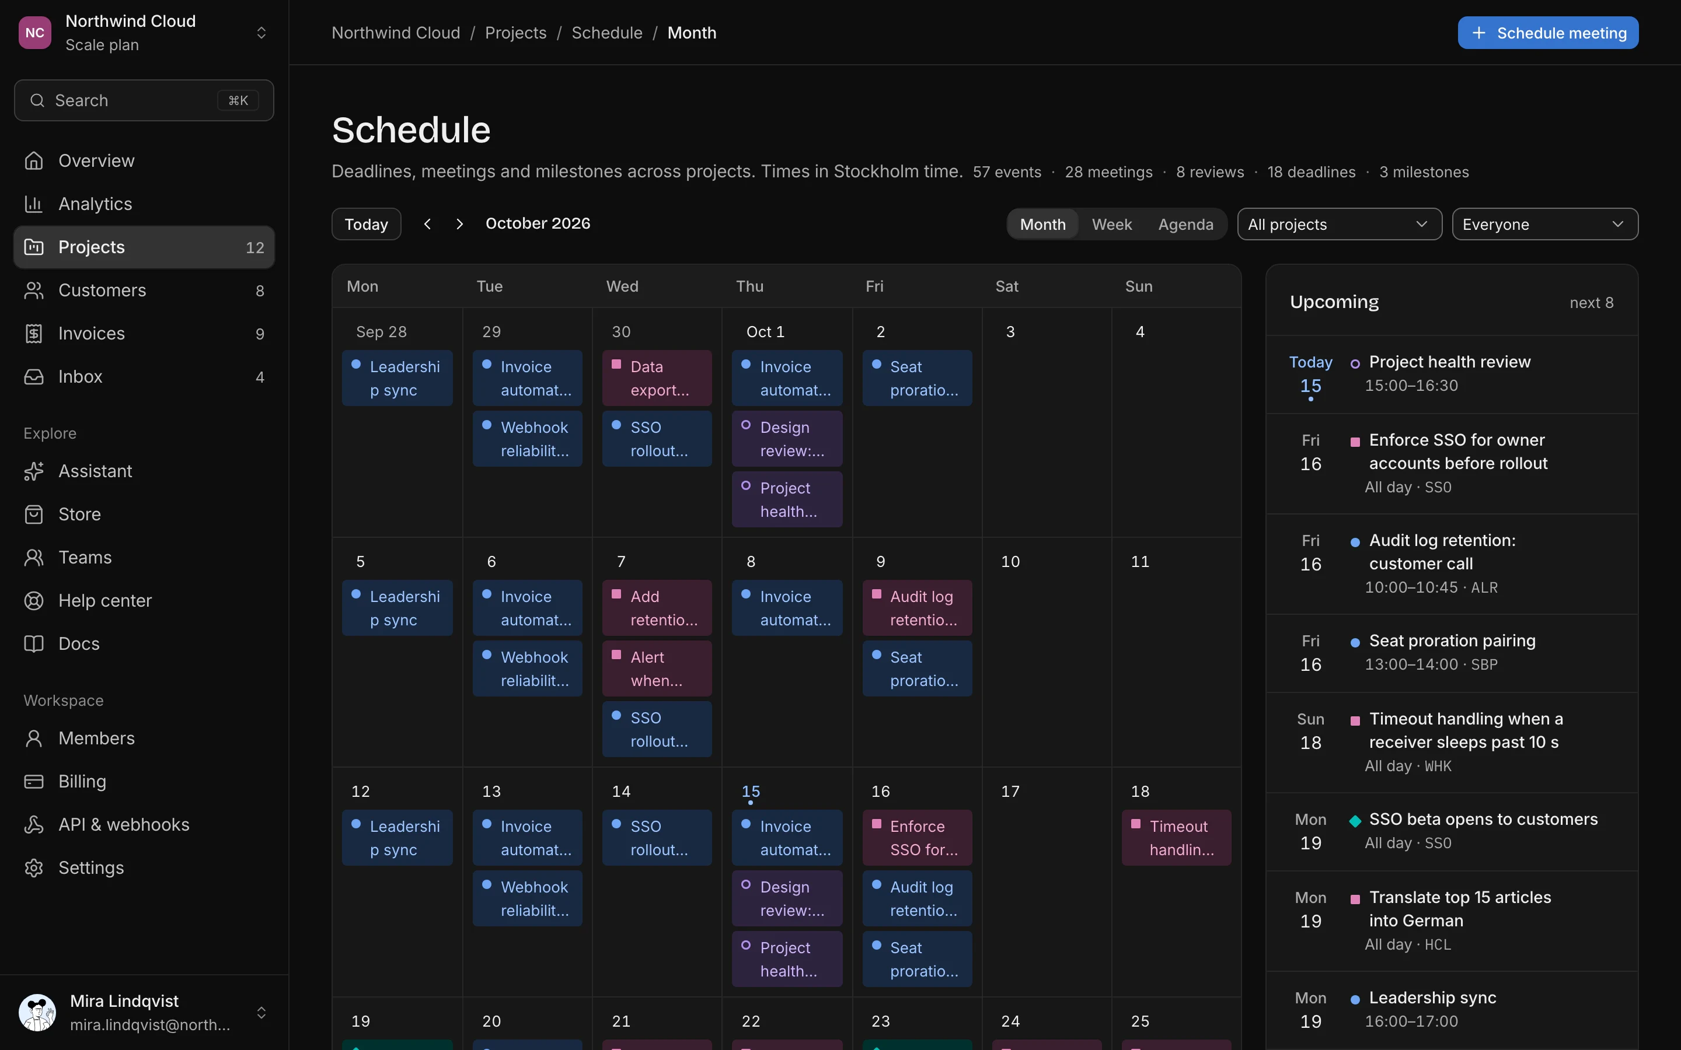Viewport: 1681px width, 1050px height.
Task: Click the Oct 15 date number
Action: 750,792
